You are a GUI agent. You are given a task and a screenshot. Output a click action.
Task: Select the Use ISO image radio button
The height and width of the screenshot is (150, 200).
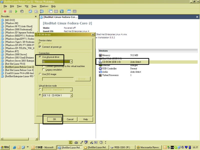40,74
